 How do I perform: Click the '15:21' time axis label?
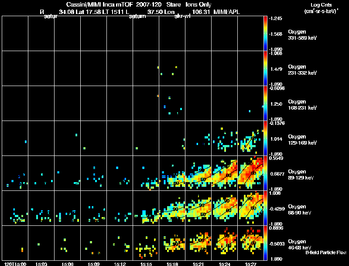[x=198, y=264]
